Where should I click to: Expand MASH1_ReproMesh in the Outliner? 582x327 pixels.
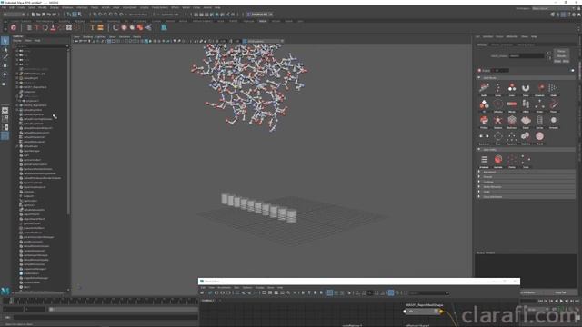point(17,87)
